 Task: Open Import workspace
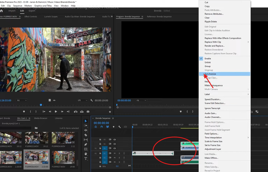tap(12, 11)
